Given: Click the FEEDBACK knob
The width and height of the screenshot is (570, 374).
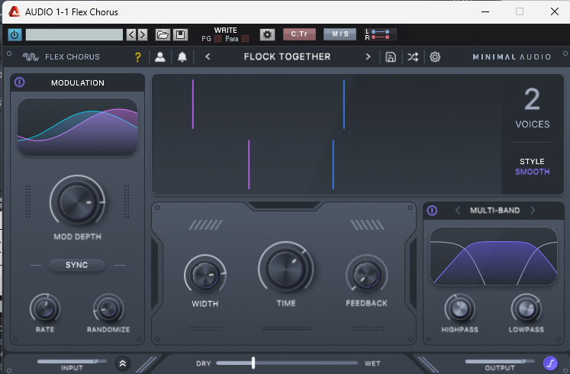Looking at the screenshot, I should coord(366,275).
